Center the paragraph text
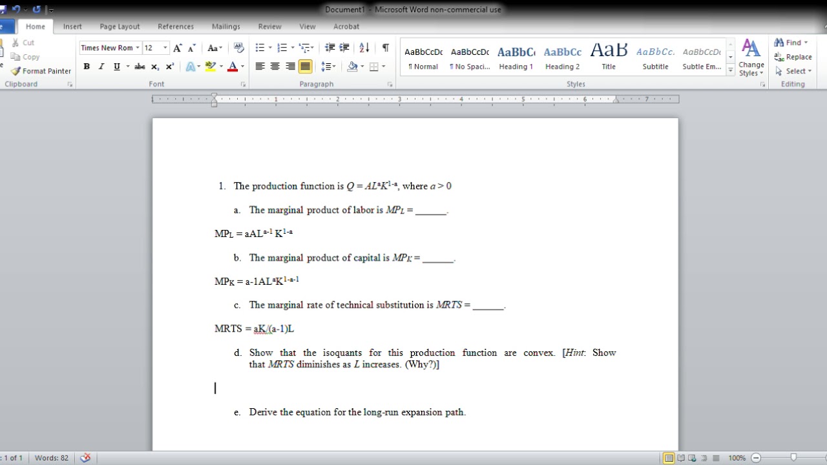 (x=275, y=67)
